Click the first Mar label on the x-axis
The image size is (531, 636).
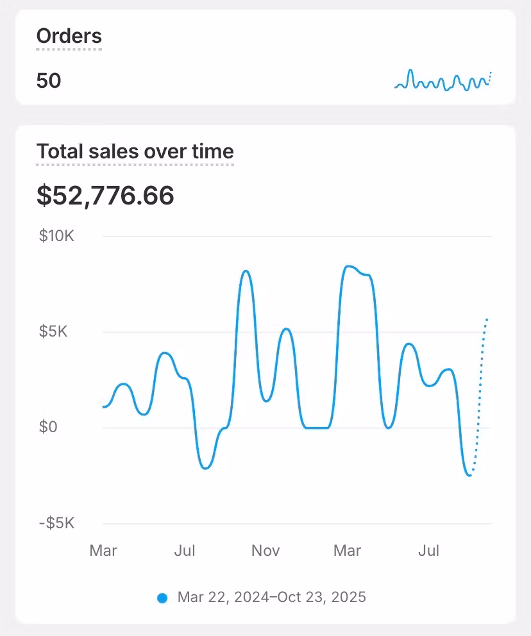click(103, 551)
